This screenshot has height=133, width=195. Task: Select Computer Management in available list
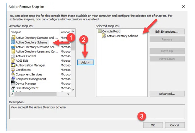(31, 79)
